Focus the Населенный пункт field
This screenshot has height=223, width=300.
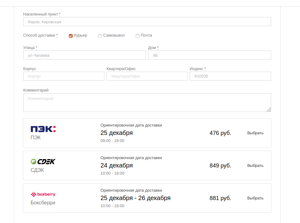point(147,22)
